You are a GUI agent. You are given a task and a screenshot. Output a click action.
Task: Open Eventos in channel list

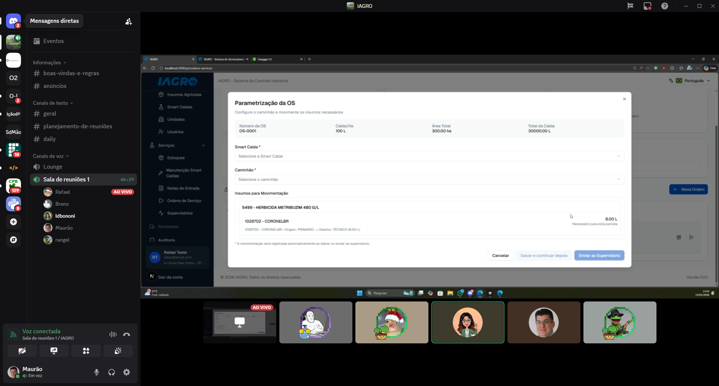pyautogui.click(x=83, y=41)
